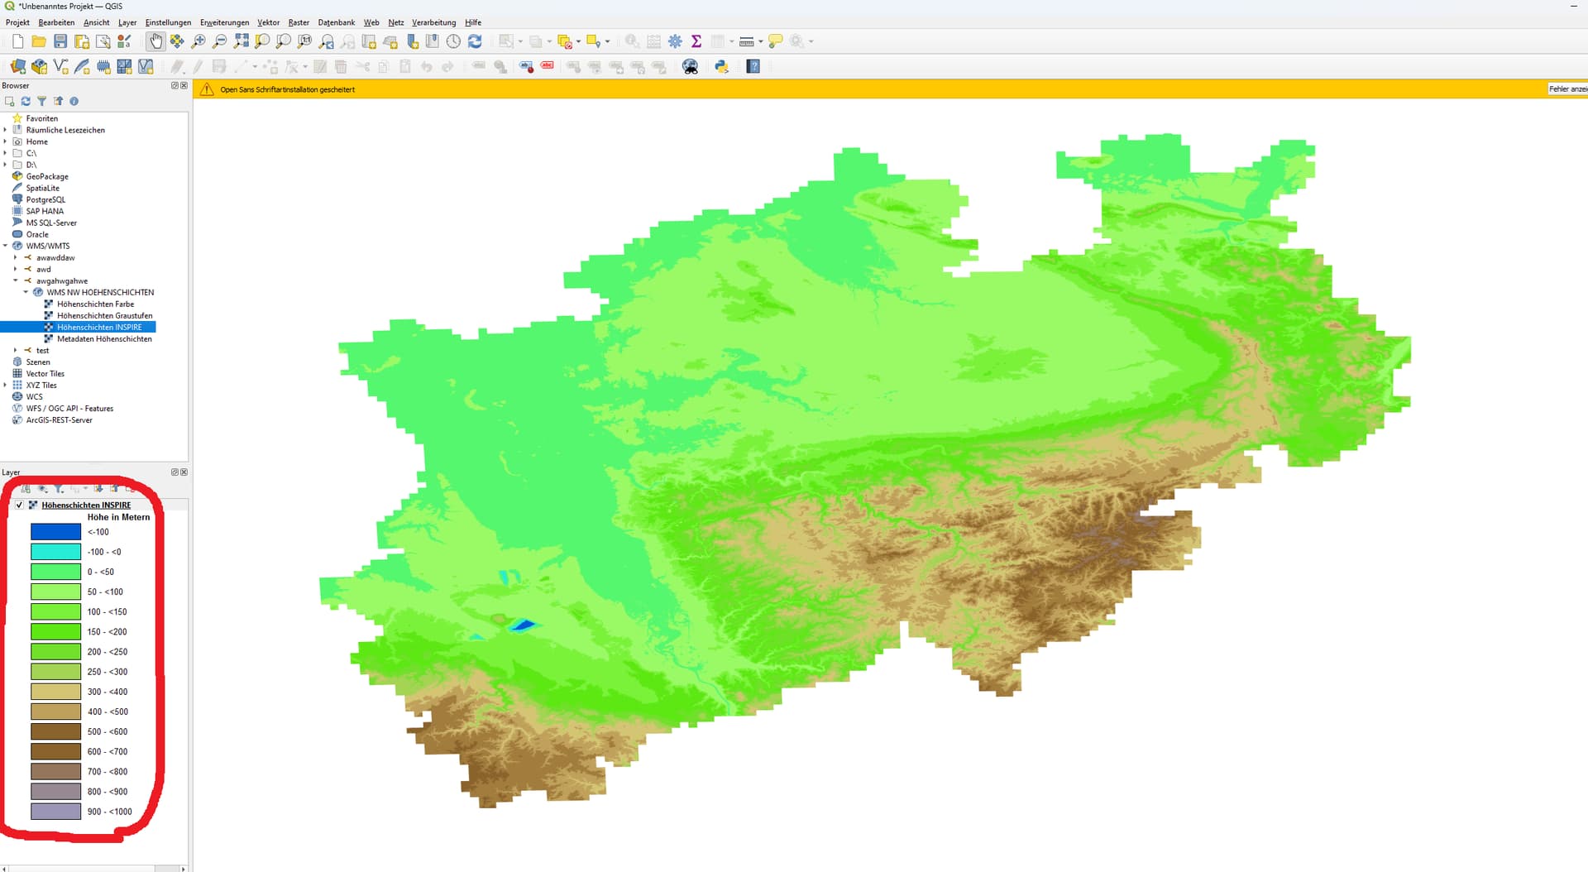Open the Processing Toolbox gear icon

(x=675, y=41)
